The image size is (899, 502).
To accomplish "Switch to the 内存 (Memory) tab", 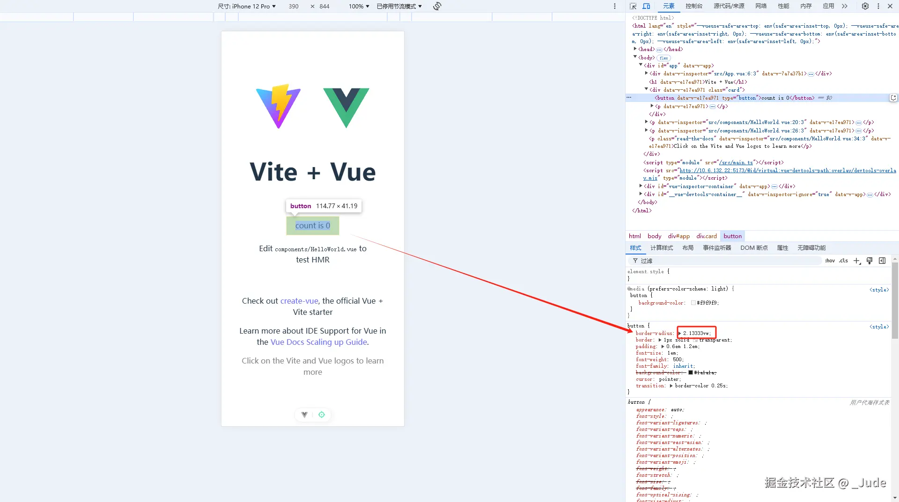I will coord(806,6).
